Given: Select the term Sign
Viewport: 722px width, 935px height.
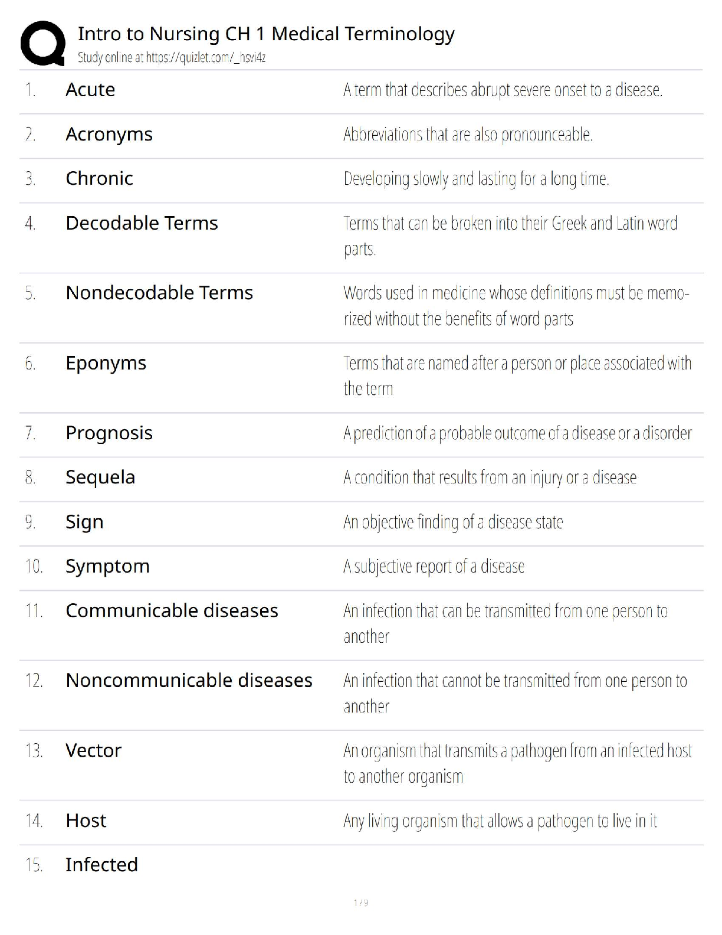Looking at the screenshot, I should coord(84,522).
